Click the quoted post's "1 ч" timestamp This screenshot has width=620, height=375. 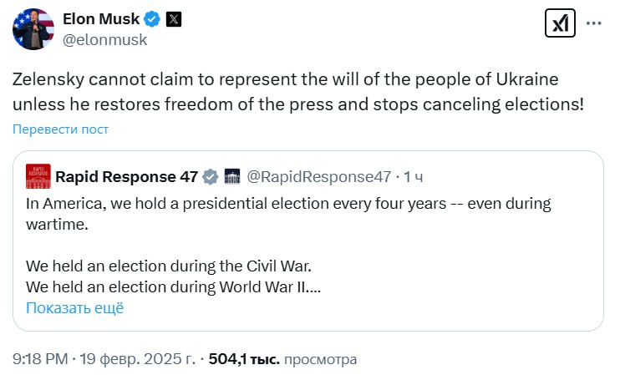(414, 176)
